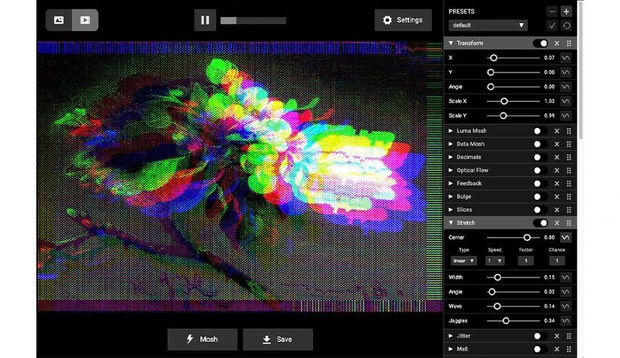Enable the Decimate effect
This screenshot has height=358, width=620.
point(540,158)
